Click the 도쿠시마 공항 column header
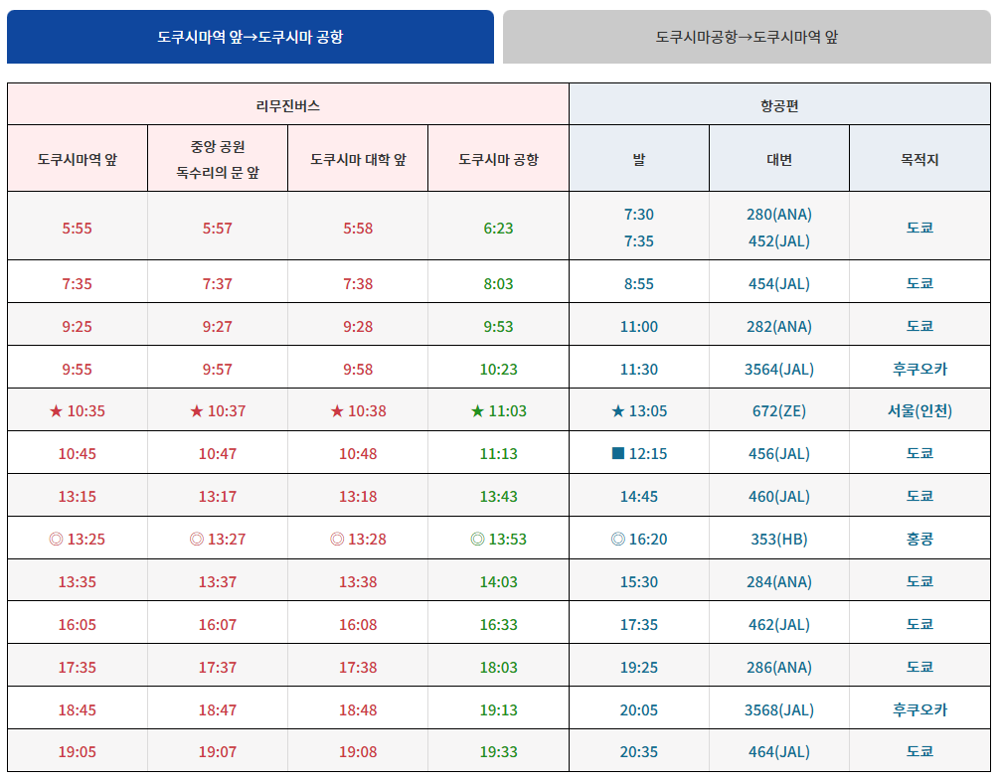Viewport: 1001px width, 781px height. click(498, 157)
